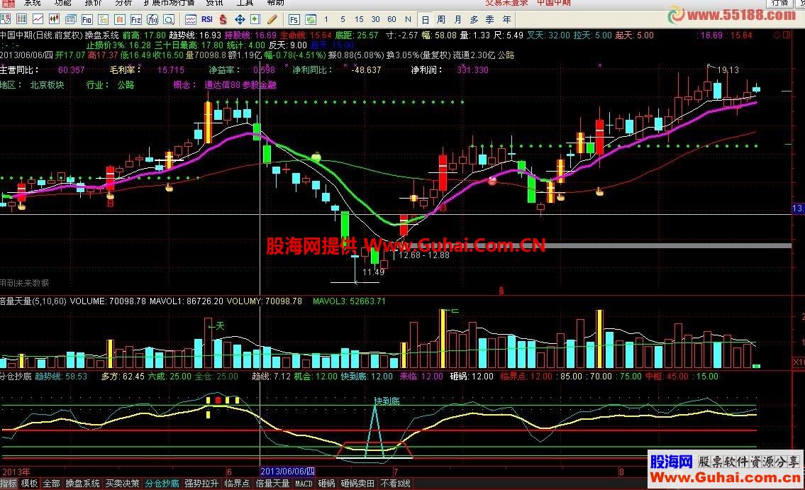This screenshot has width=805, height=490.
Task: Switch to the 买卖决策 indicator tab
Action: [122, 484]
